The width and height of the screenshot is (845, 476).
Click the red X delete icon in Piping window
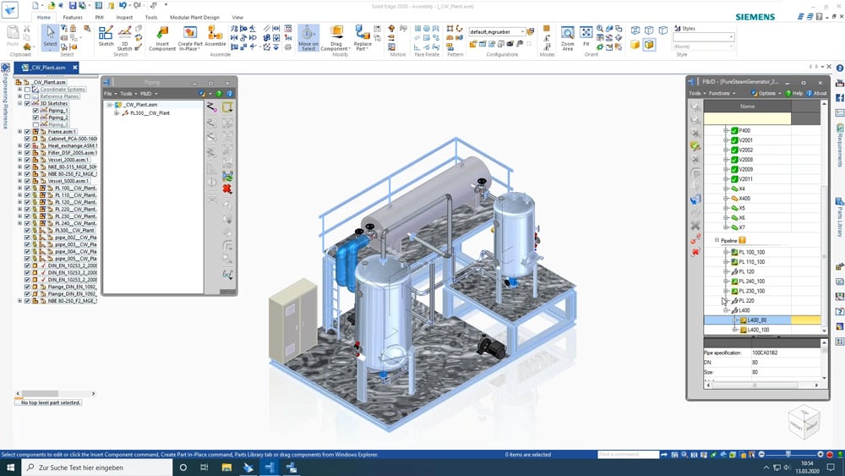click(x=227, y=189)
